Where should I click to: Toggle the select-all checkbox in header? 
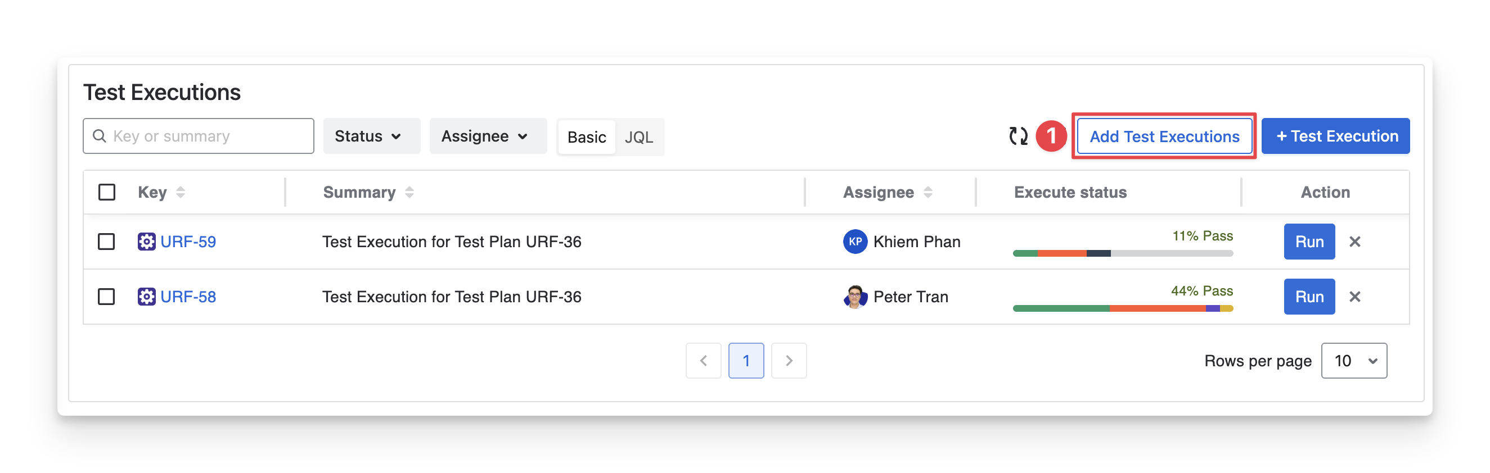(x=107, y=192)
